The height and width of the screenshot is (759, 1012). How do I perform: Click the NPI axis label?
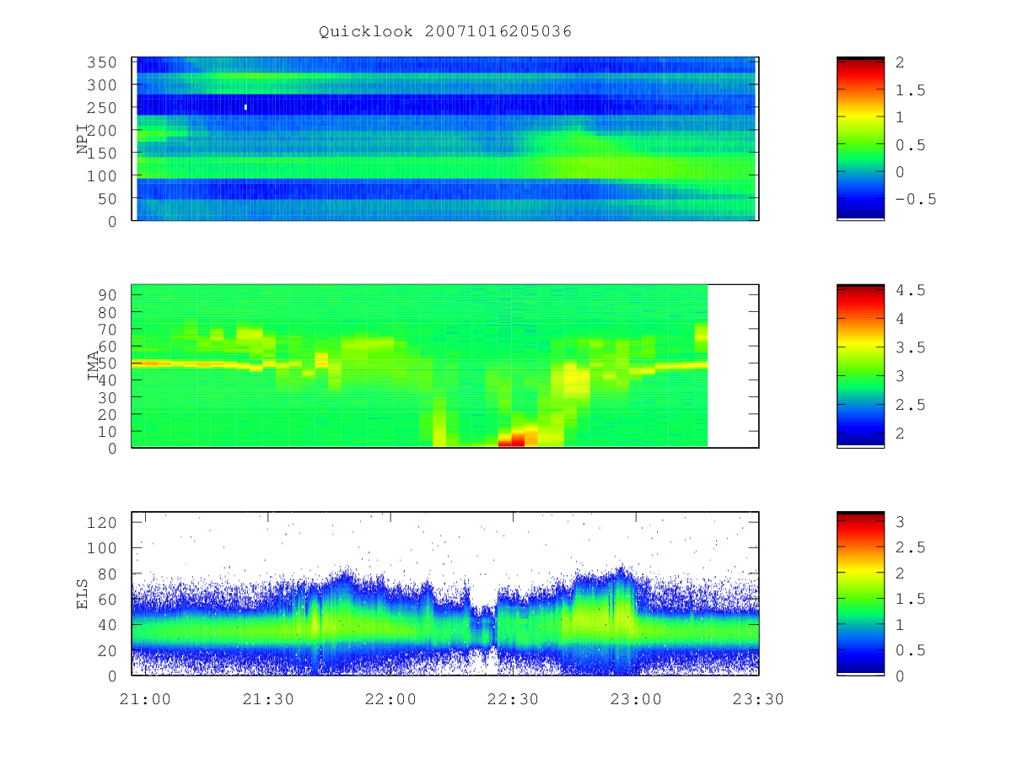click(x=83, y=139)
